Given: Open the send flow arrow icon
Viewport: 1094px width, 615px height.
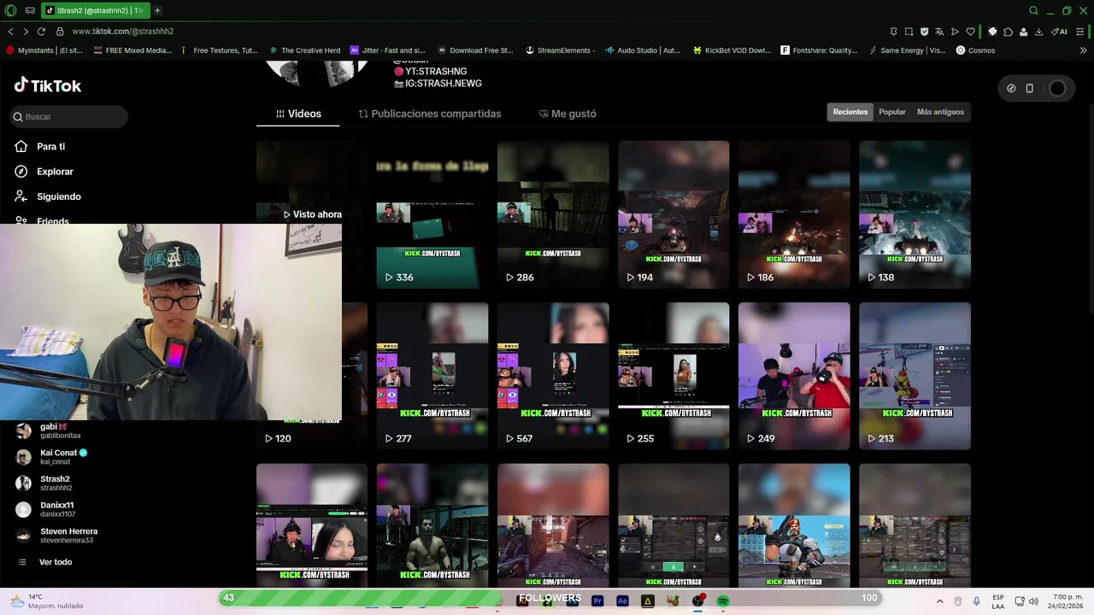Looking at the screenshot, I should pos(955,32).
